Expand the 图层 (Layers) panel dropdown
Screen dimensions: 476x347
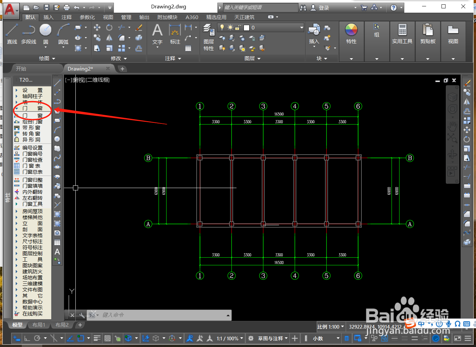(x=253, y=58)
